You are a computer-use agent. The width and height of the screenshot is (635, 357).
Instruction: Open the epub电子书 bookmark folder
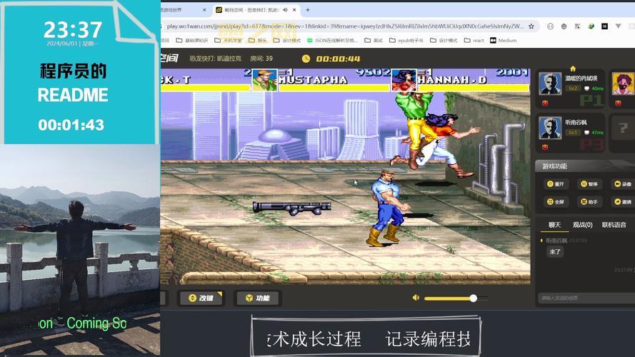[x=406, y=41]
